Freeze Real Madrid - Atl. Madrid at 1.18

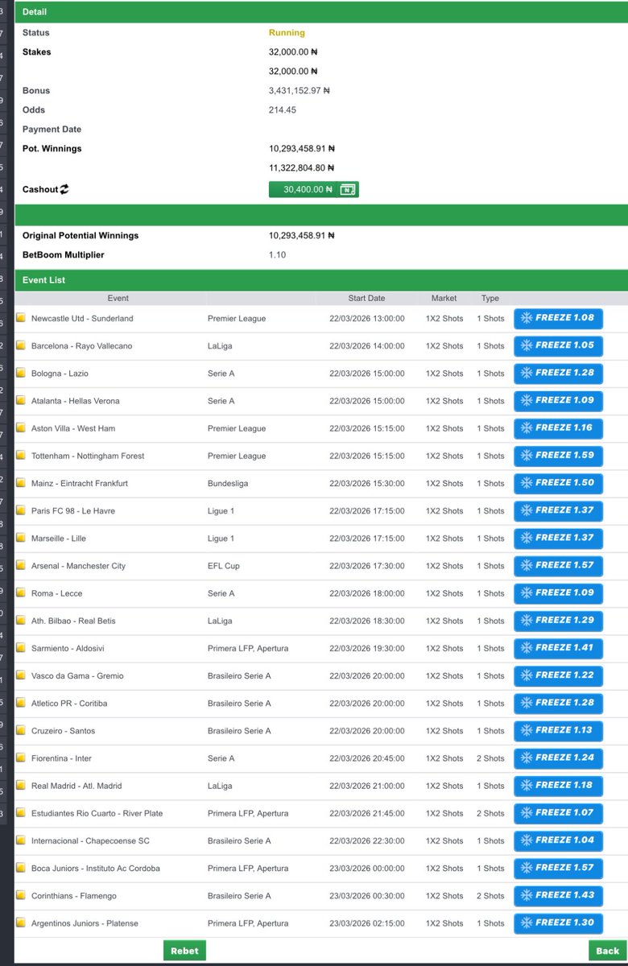558,786
